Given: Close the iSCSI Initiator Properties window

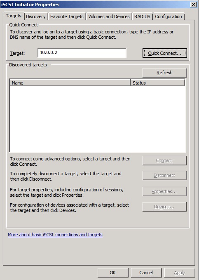Looking at the screenshot, I should pos(194,4).
